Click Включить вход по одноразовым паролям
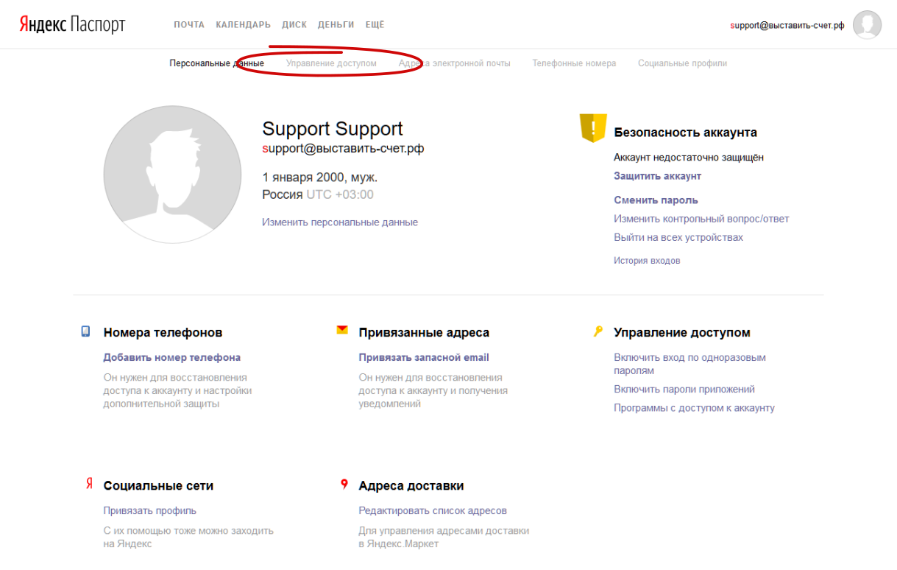Screen dimensions: 897x570 tap(690, 364)
